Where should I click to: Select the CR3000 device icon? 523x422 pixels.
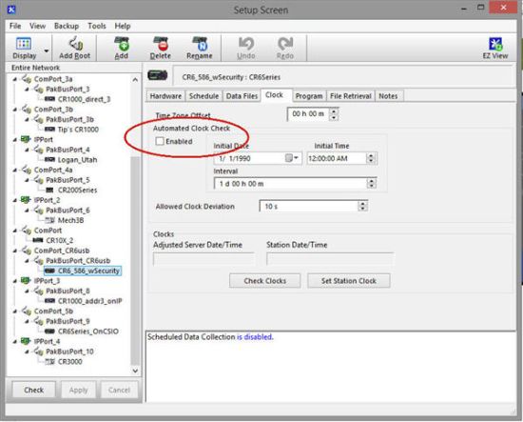(49, 362)
